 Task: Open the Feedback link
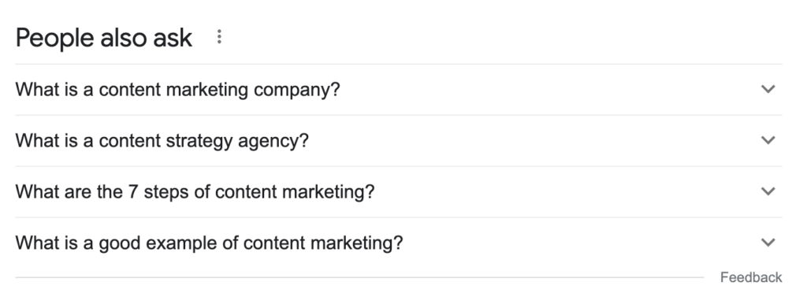coord(751,277)
